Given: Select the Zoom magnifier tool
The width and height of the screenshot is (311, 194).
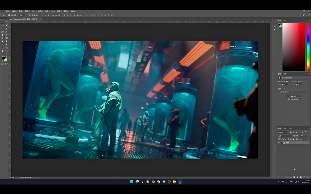Looking at the screenshot, I should coord(6,51).
